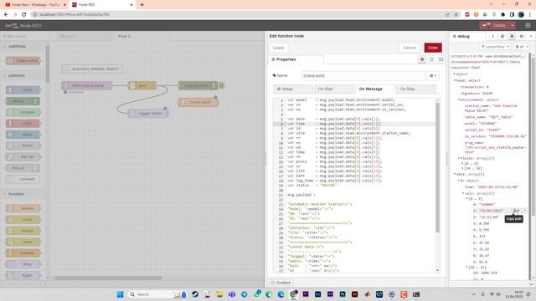Bookmark this page star icon
Image resolution: width=536 pixels, height=301 pixels.
click(456, 15)
